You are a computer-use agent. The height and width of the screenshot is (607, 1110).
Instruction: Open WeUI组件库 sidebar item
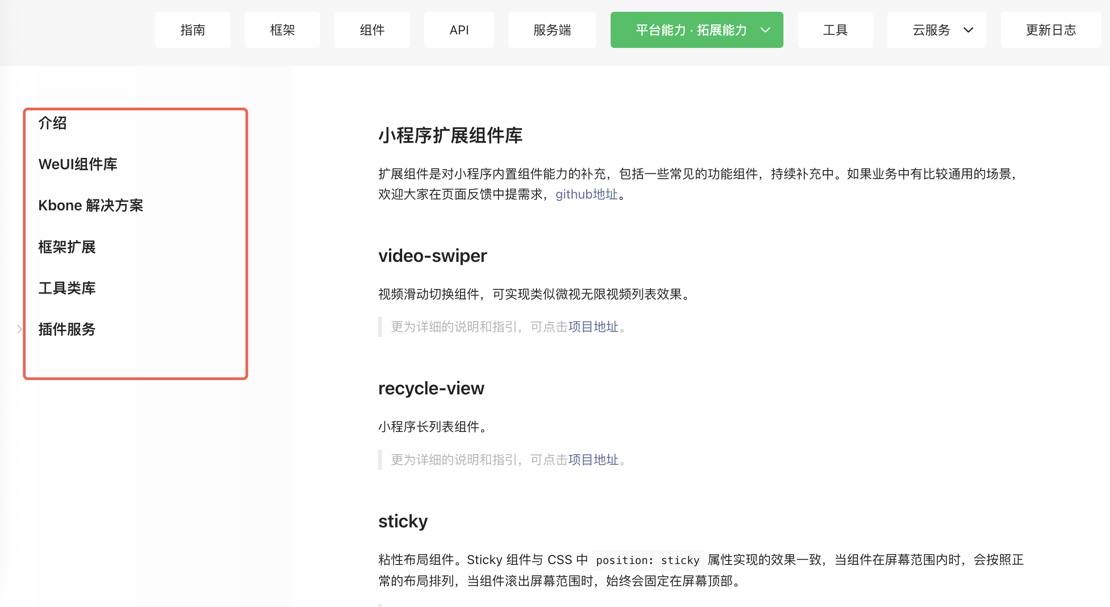coord(78,164)
